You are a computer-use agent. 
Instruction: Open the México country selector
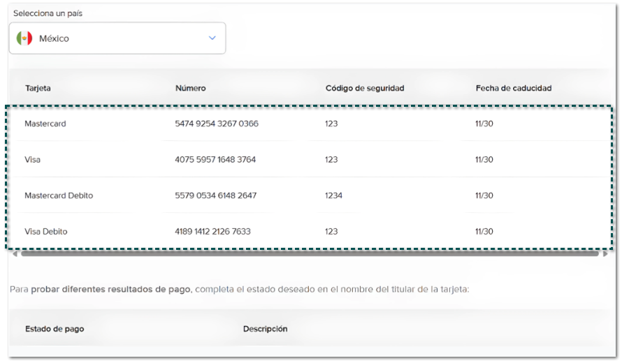click(x=117, y=38)
